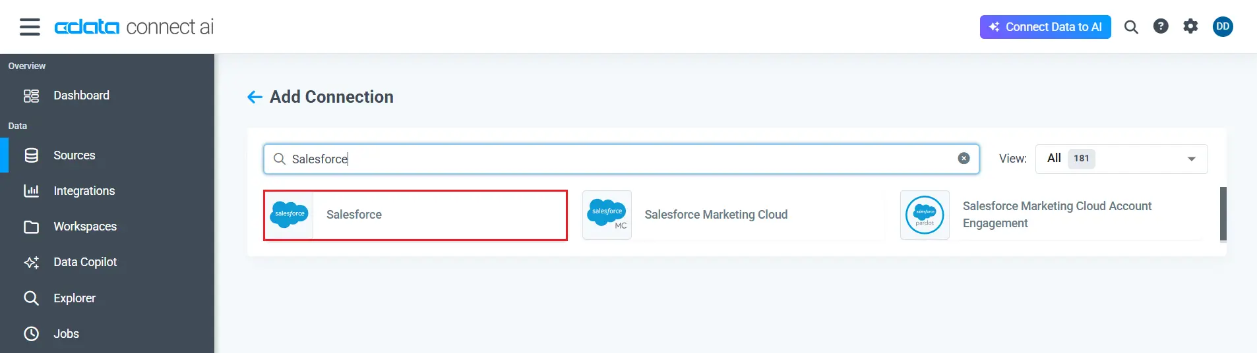Screen dimensions: 1257x353
Task: Open the hamburger navigation menu
Action: click(x=30, y=27)
